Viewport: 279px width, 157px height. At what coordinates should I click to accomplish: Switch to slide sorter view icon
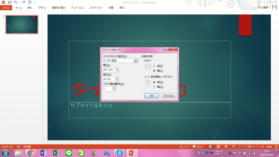[218, 147]
